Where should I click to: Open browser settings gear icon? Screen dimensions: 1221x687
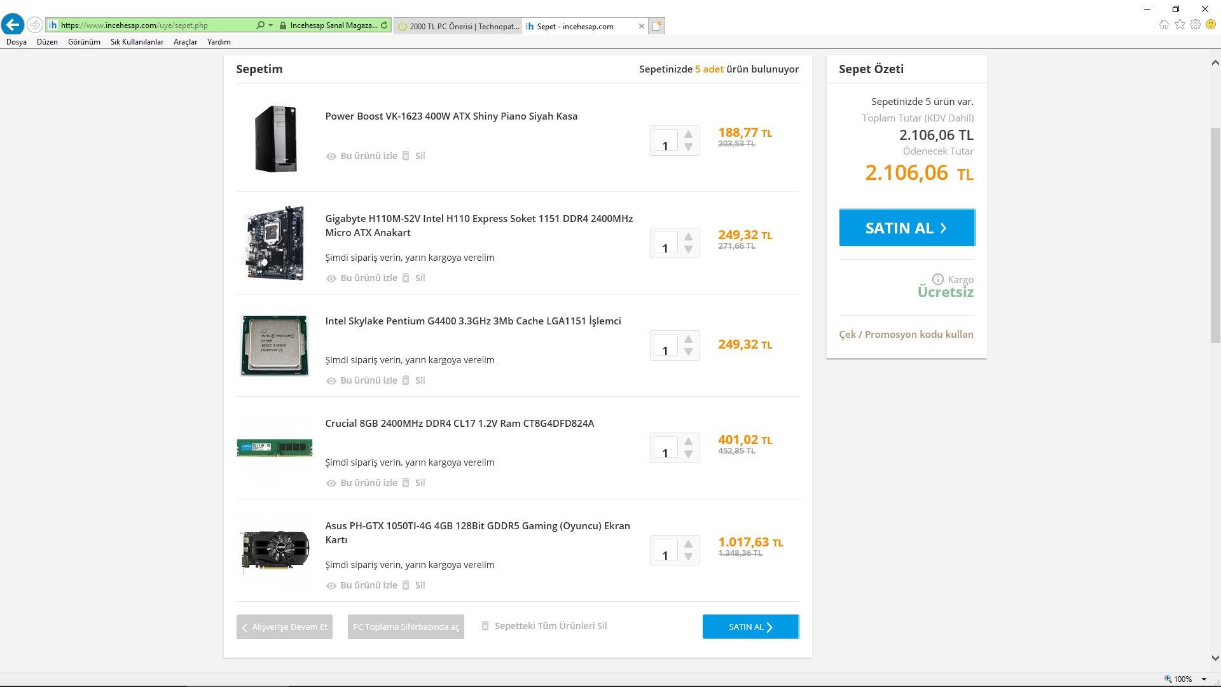pos(1196,25)
